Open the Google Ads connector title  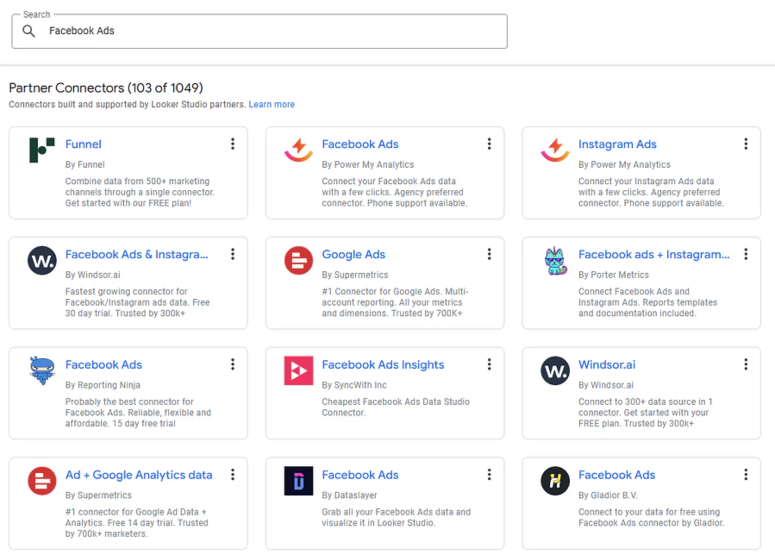pyautogui.click(x=353, y=254)
